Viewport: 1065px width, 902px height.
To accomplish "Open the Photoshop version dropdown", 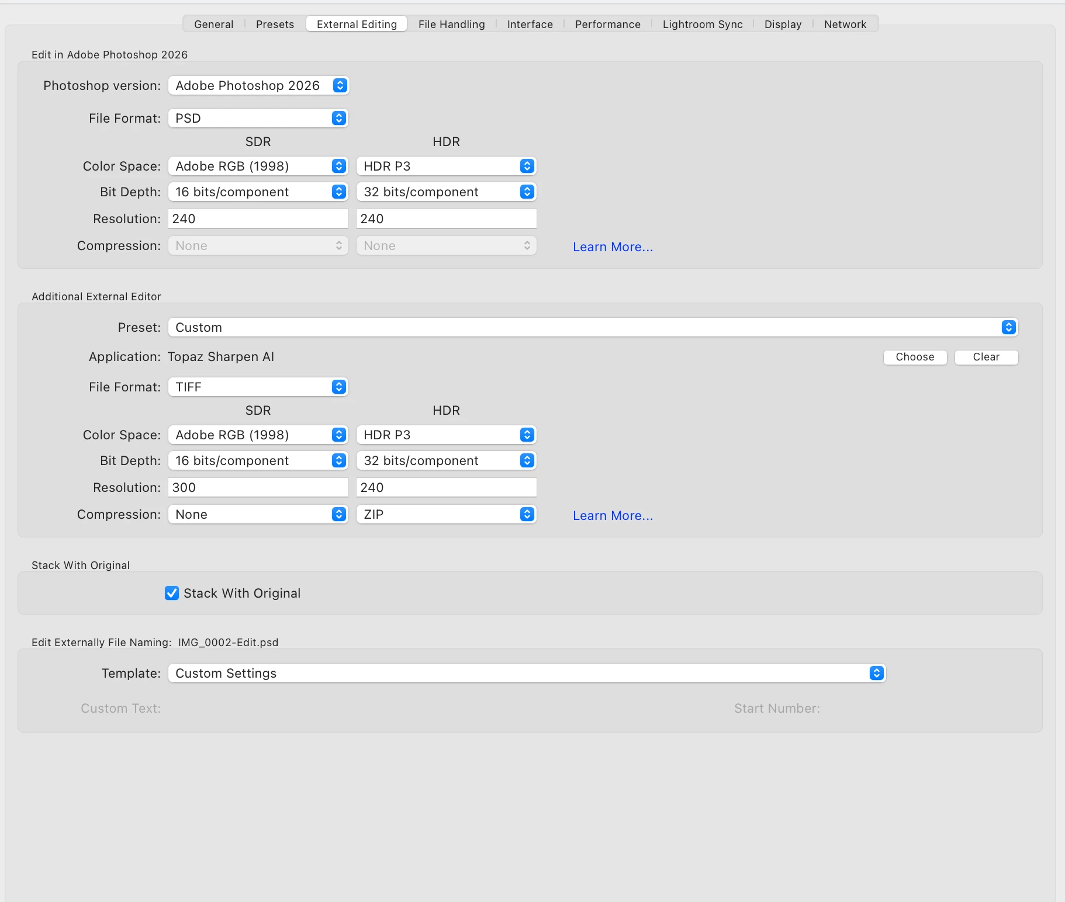I will 258,85.
